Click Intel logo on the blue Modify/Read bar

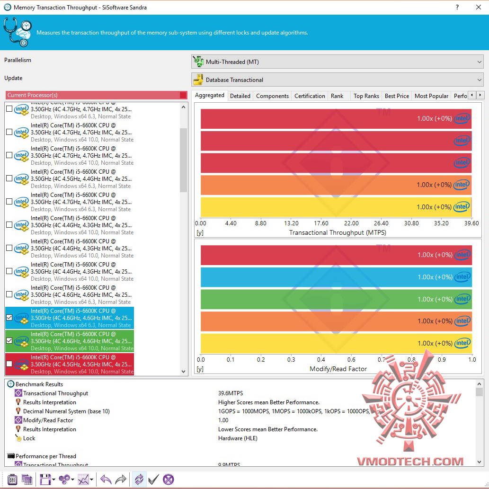click(462, 277)
